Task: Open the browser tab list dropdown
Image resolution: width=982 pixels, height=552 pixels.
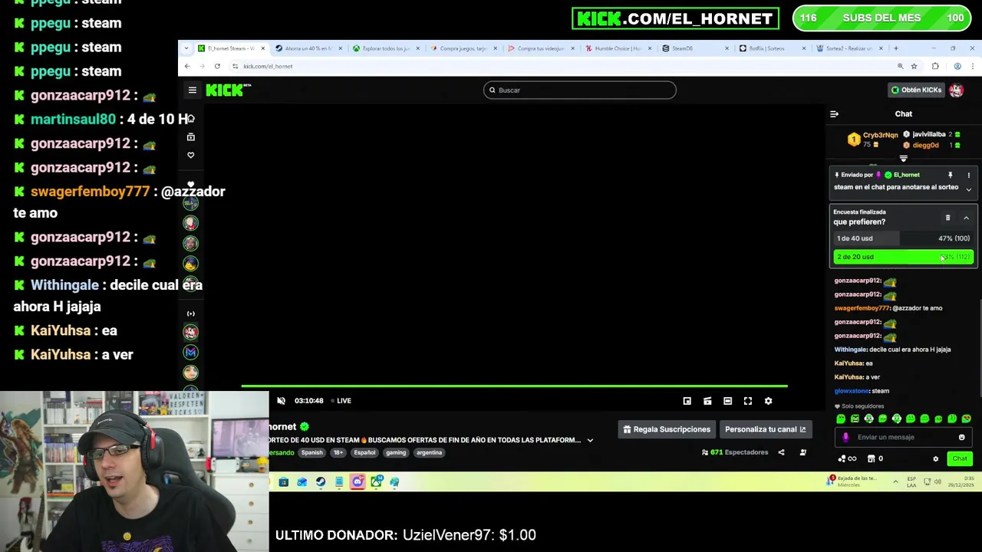Action: (186, 48)
